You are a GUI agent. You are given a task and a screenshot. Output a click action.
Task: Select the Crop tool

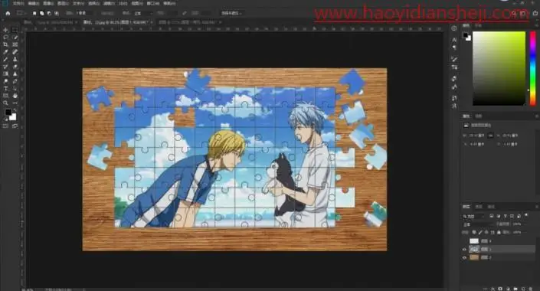tap(5, 44)
